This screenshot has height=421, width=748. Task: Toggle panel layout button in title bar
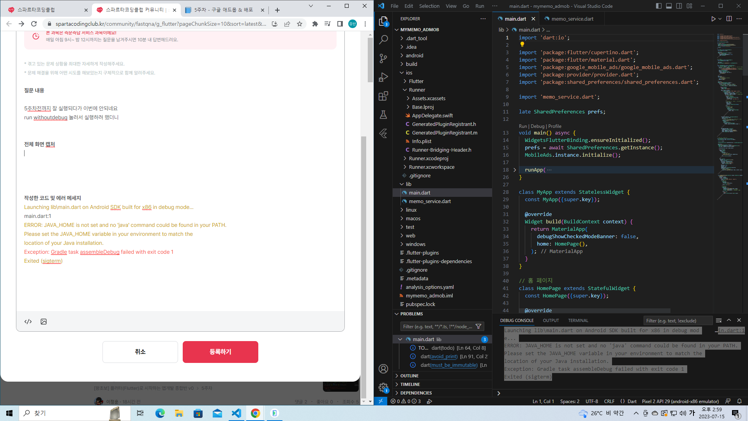point(669,6)
